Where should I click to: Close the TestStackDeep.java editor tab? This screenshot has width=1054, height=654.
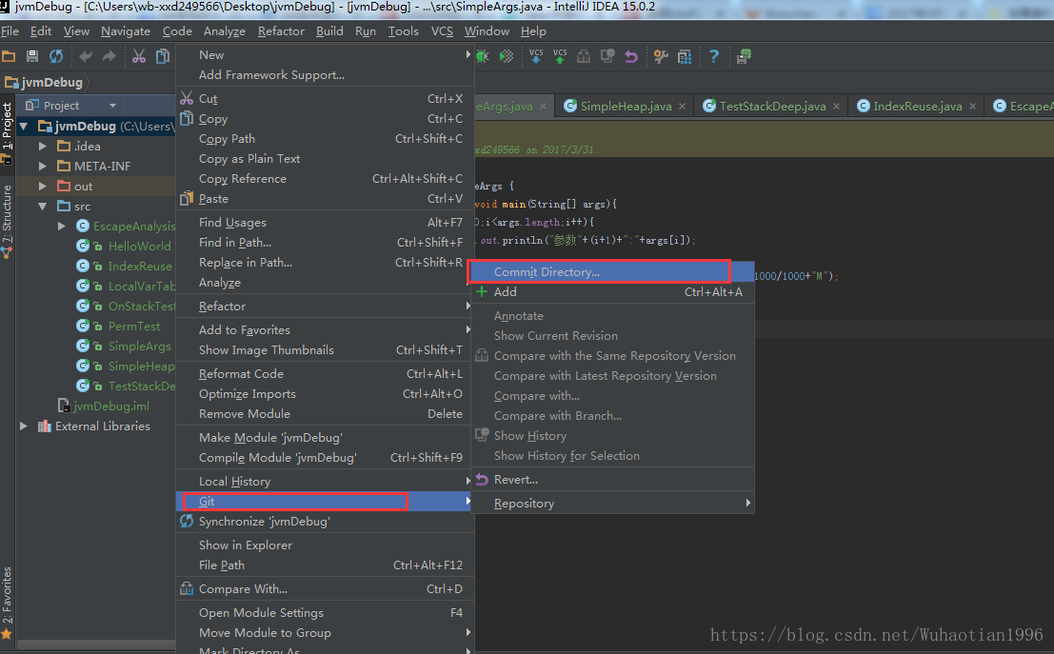click(x=836, y=107)
